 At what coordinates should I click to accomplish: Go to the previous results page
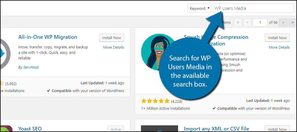click(247, 23)
